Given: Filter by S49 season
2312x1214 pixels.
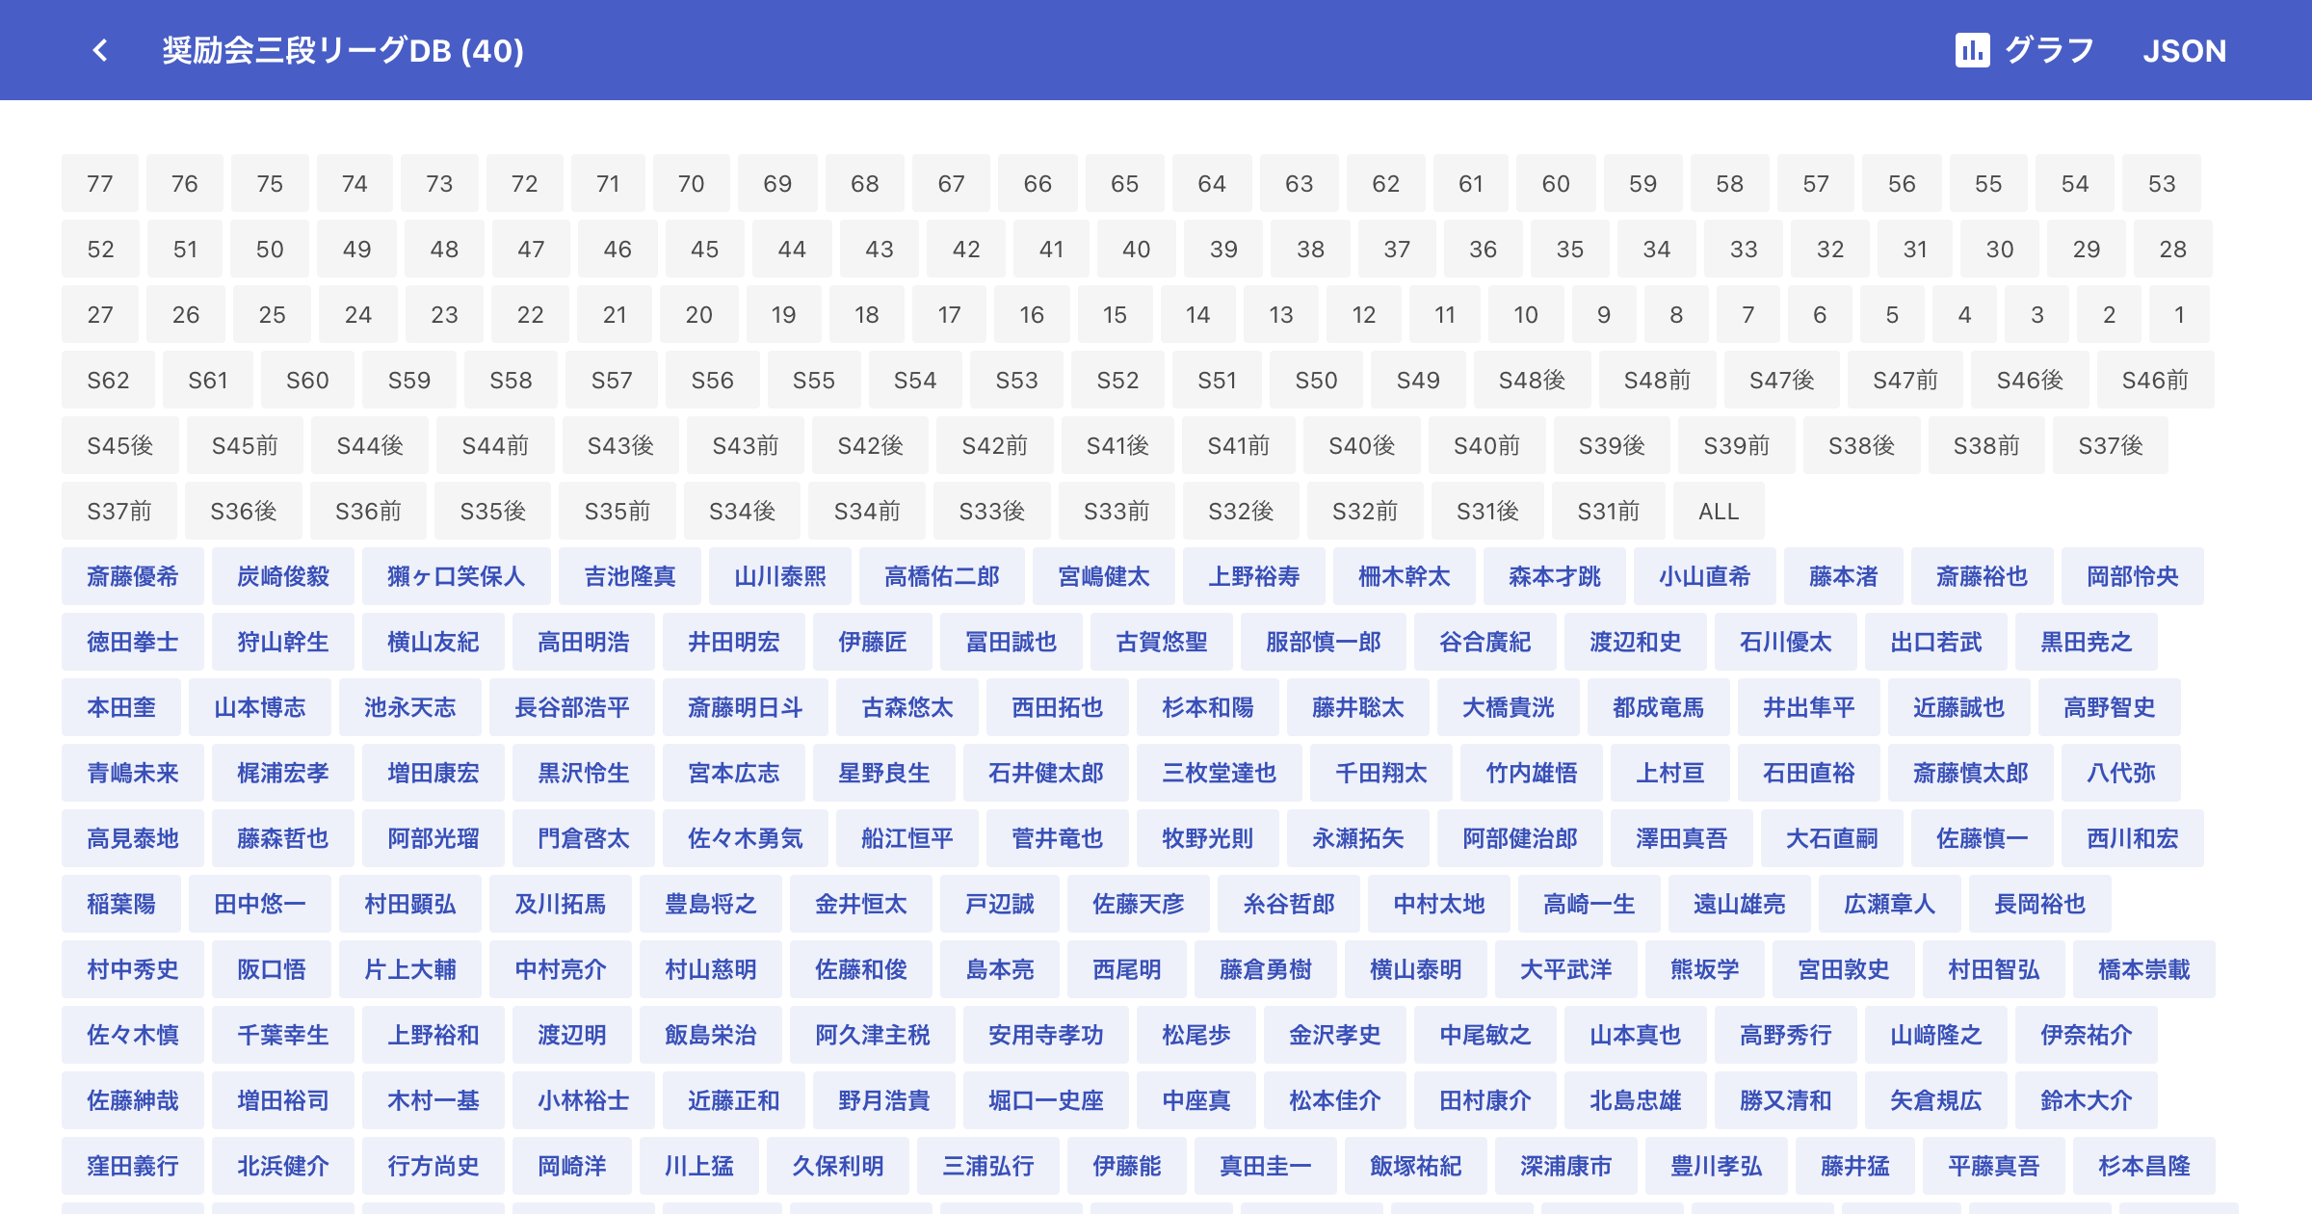Looking at the screenshot, I should point(1418,380).
